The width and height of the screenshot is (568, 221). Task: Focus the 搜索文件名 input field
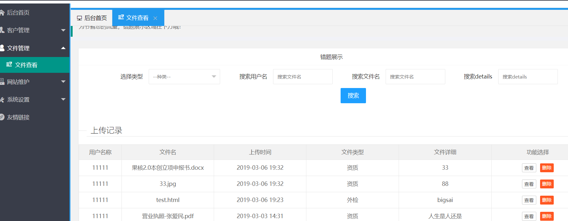(415, 77)
